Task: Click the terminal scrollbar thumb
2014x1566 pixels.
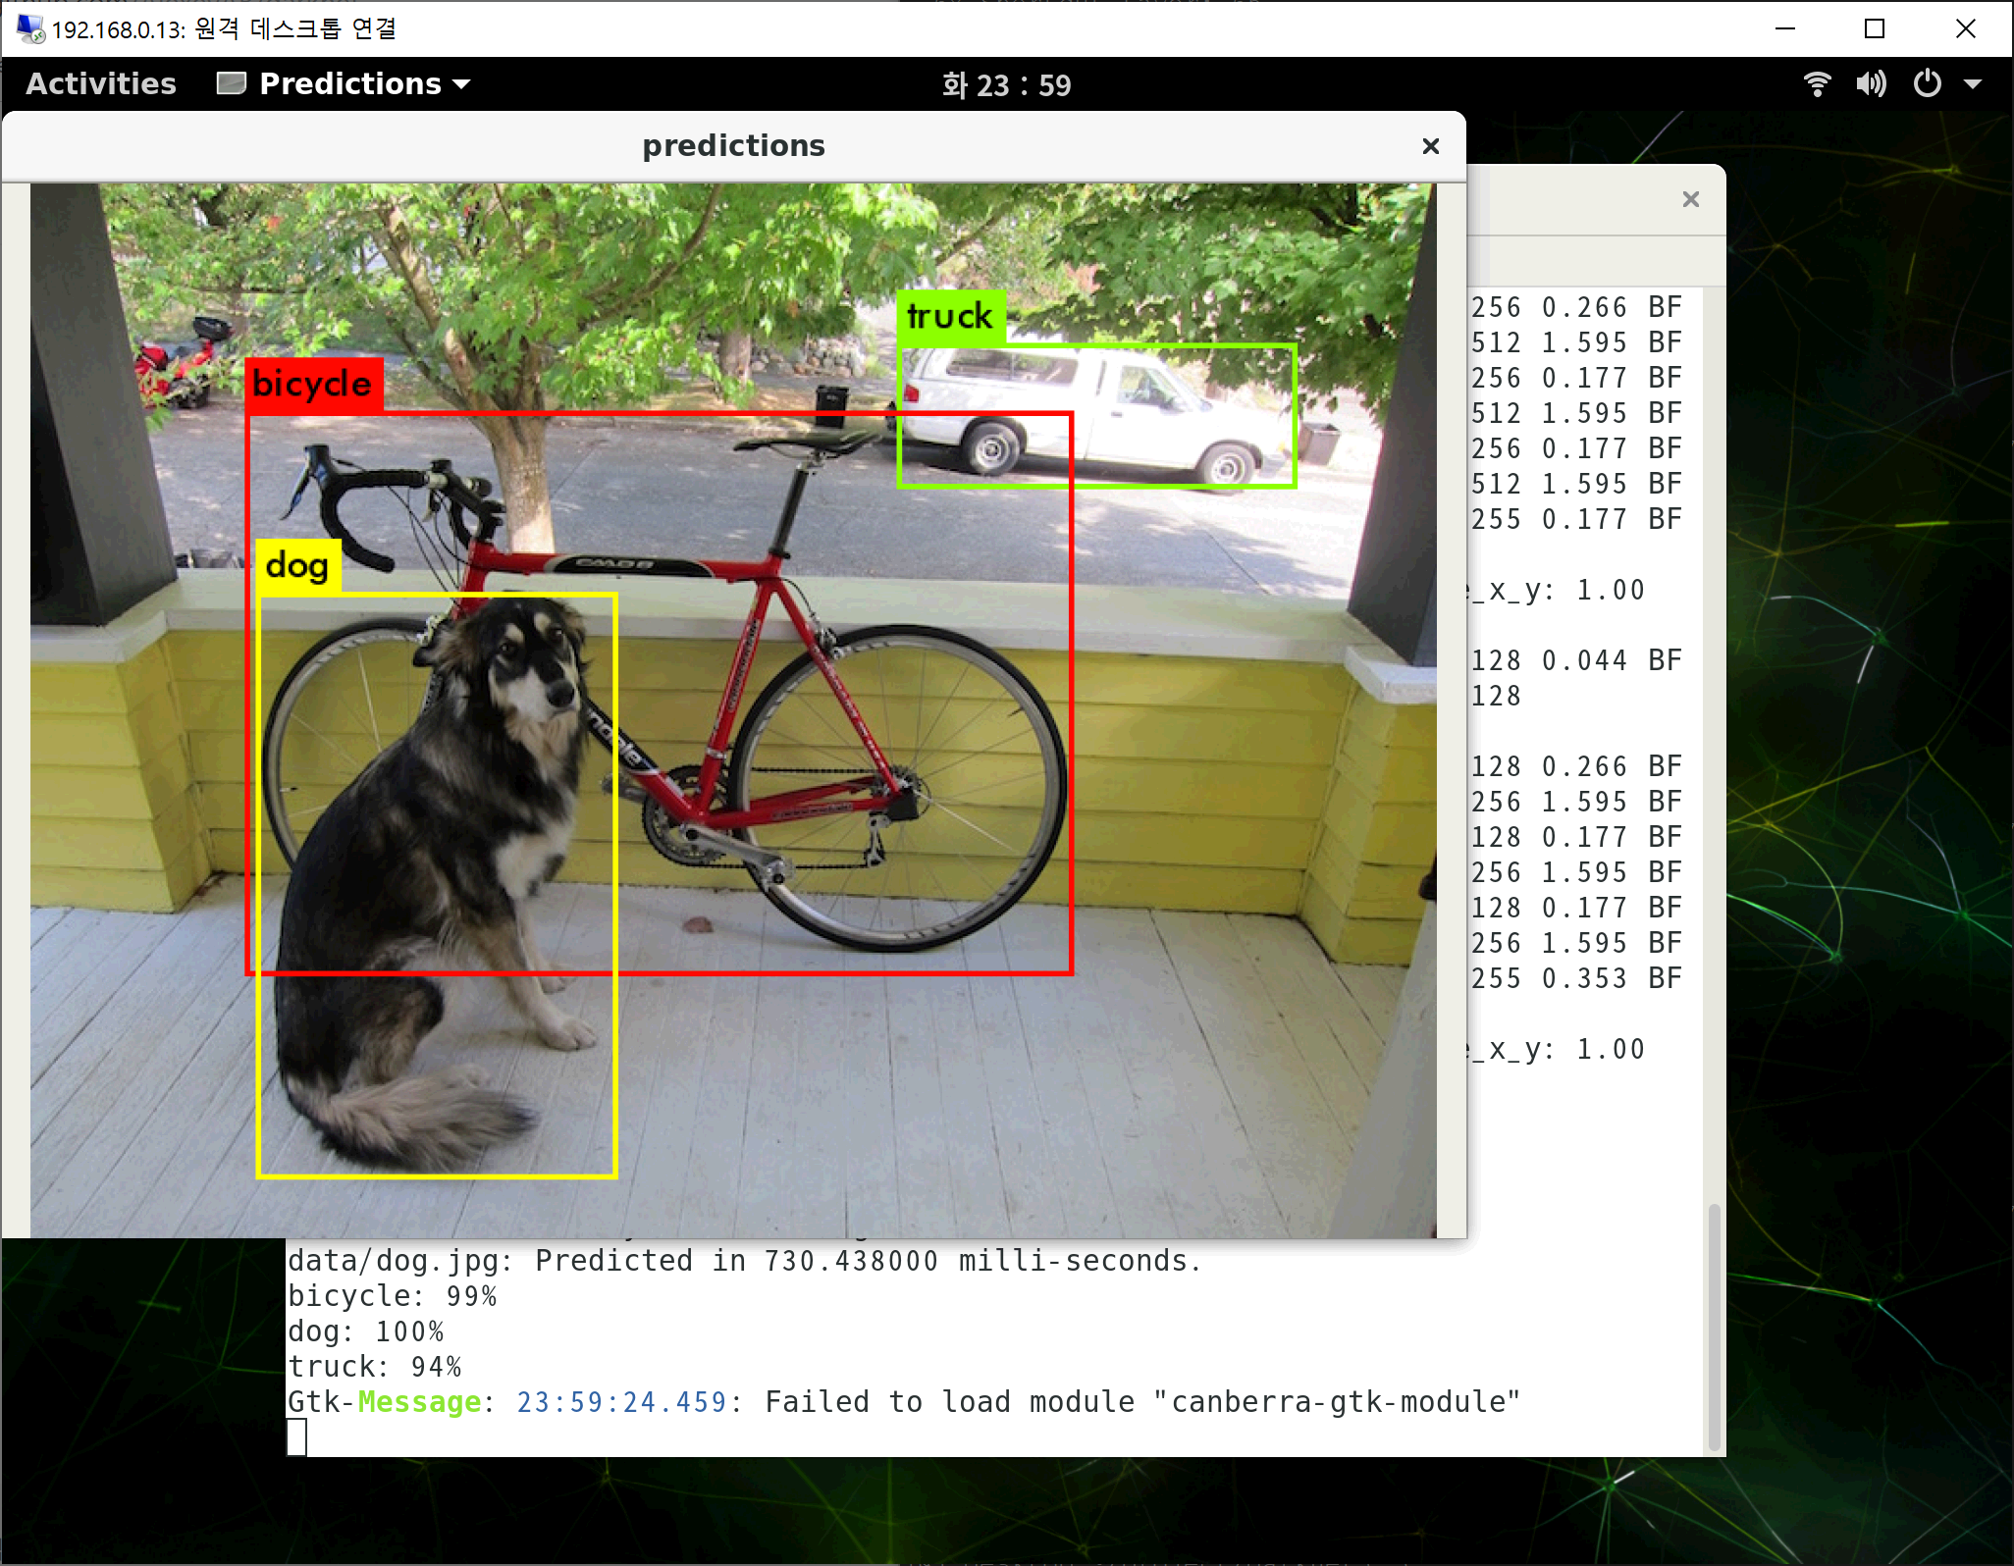Action: 1714,1325
